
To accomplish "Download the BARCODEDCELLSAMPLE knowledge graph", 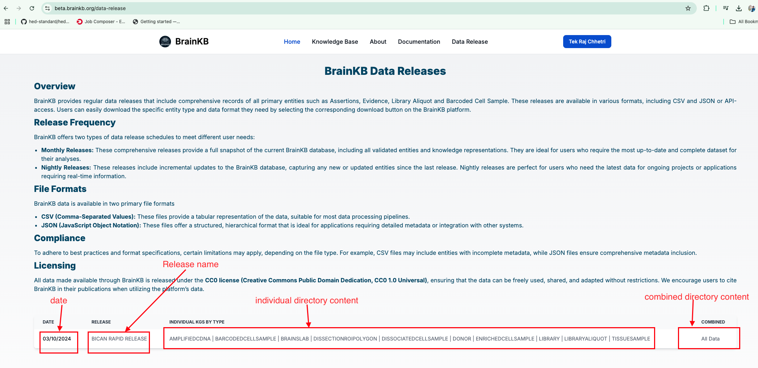I will 246,339.
